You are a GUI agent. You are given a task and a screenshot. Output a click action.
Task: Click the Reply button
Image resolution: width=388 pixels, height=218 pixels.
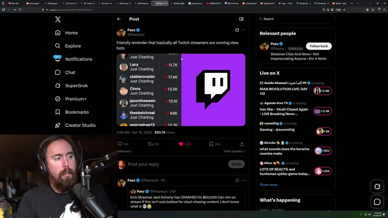pyautogui.click(x=236, y=164)
